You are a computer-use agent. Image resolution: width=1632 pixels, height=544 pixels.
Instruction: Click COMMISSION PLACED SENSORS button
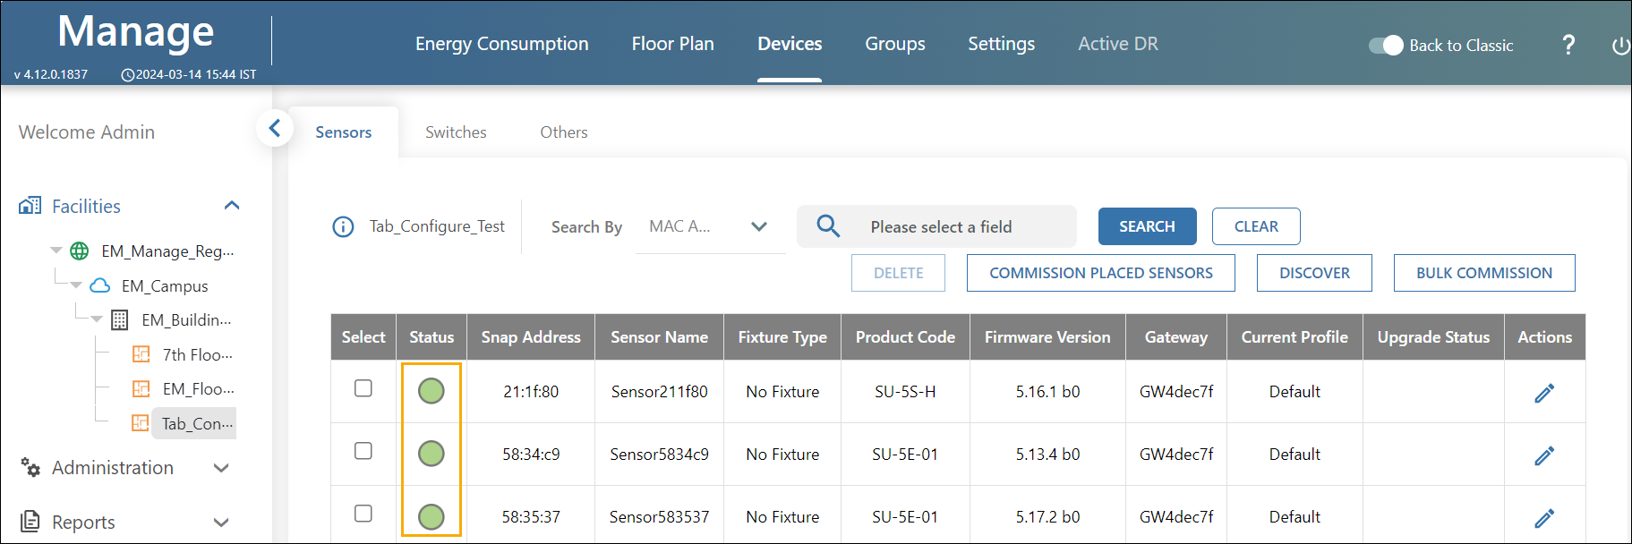(x=1101, y=273)
